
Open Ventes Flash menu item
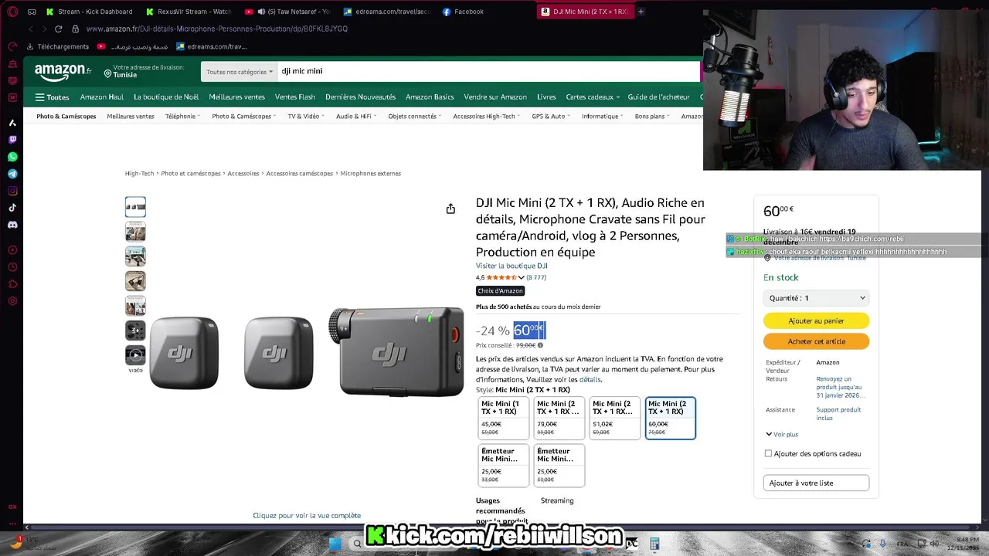click(295, 97)
